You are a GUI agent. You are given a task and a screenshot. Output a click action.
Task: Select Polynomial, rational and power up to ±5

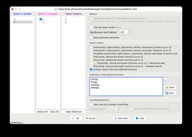(91, 57)
